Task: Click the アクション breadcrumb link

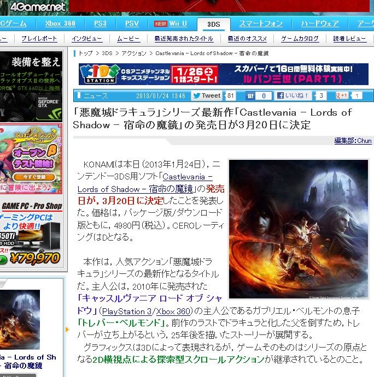Action: pyautogui.click(x=134, y=53)
